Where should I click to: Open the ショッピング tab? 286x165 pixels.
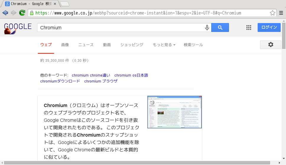(132, 45)
